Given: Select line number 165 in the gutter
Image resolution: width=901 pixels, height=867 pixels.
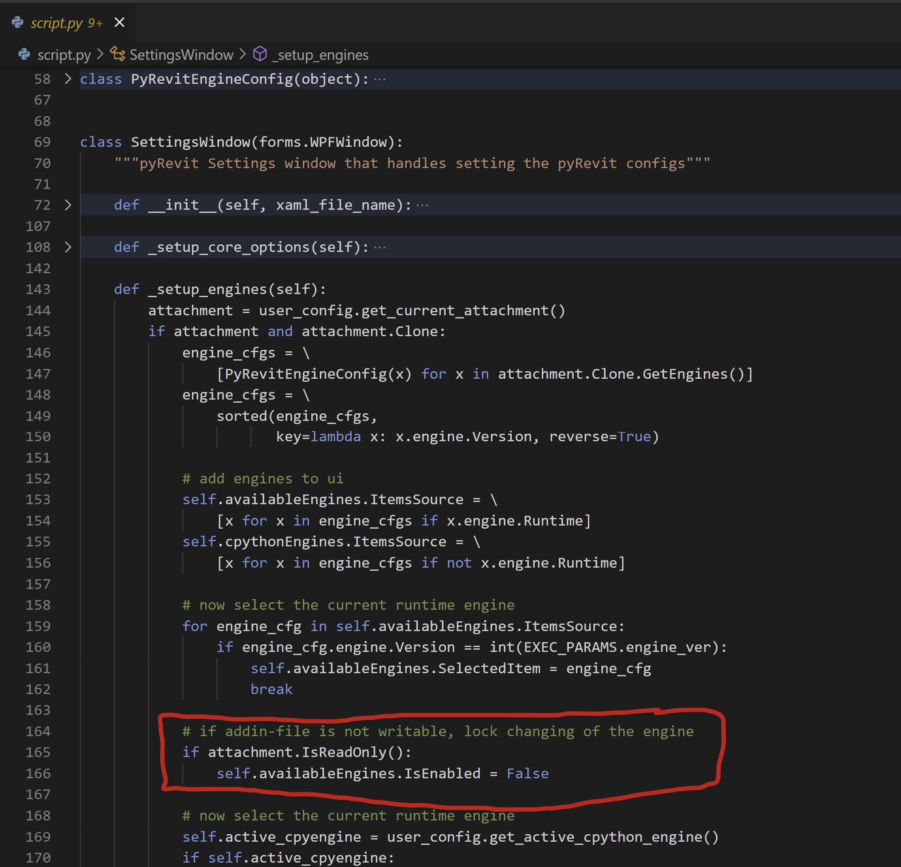Looking at the screenshot, I should point(39,752).
